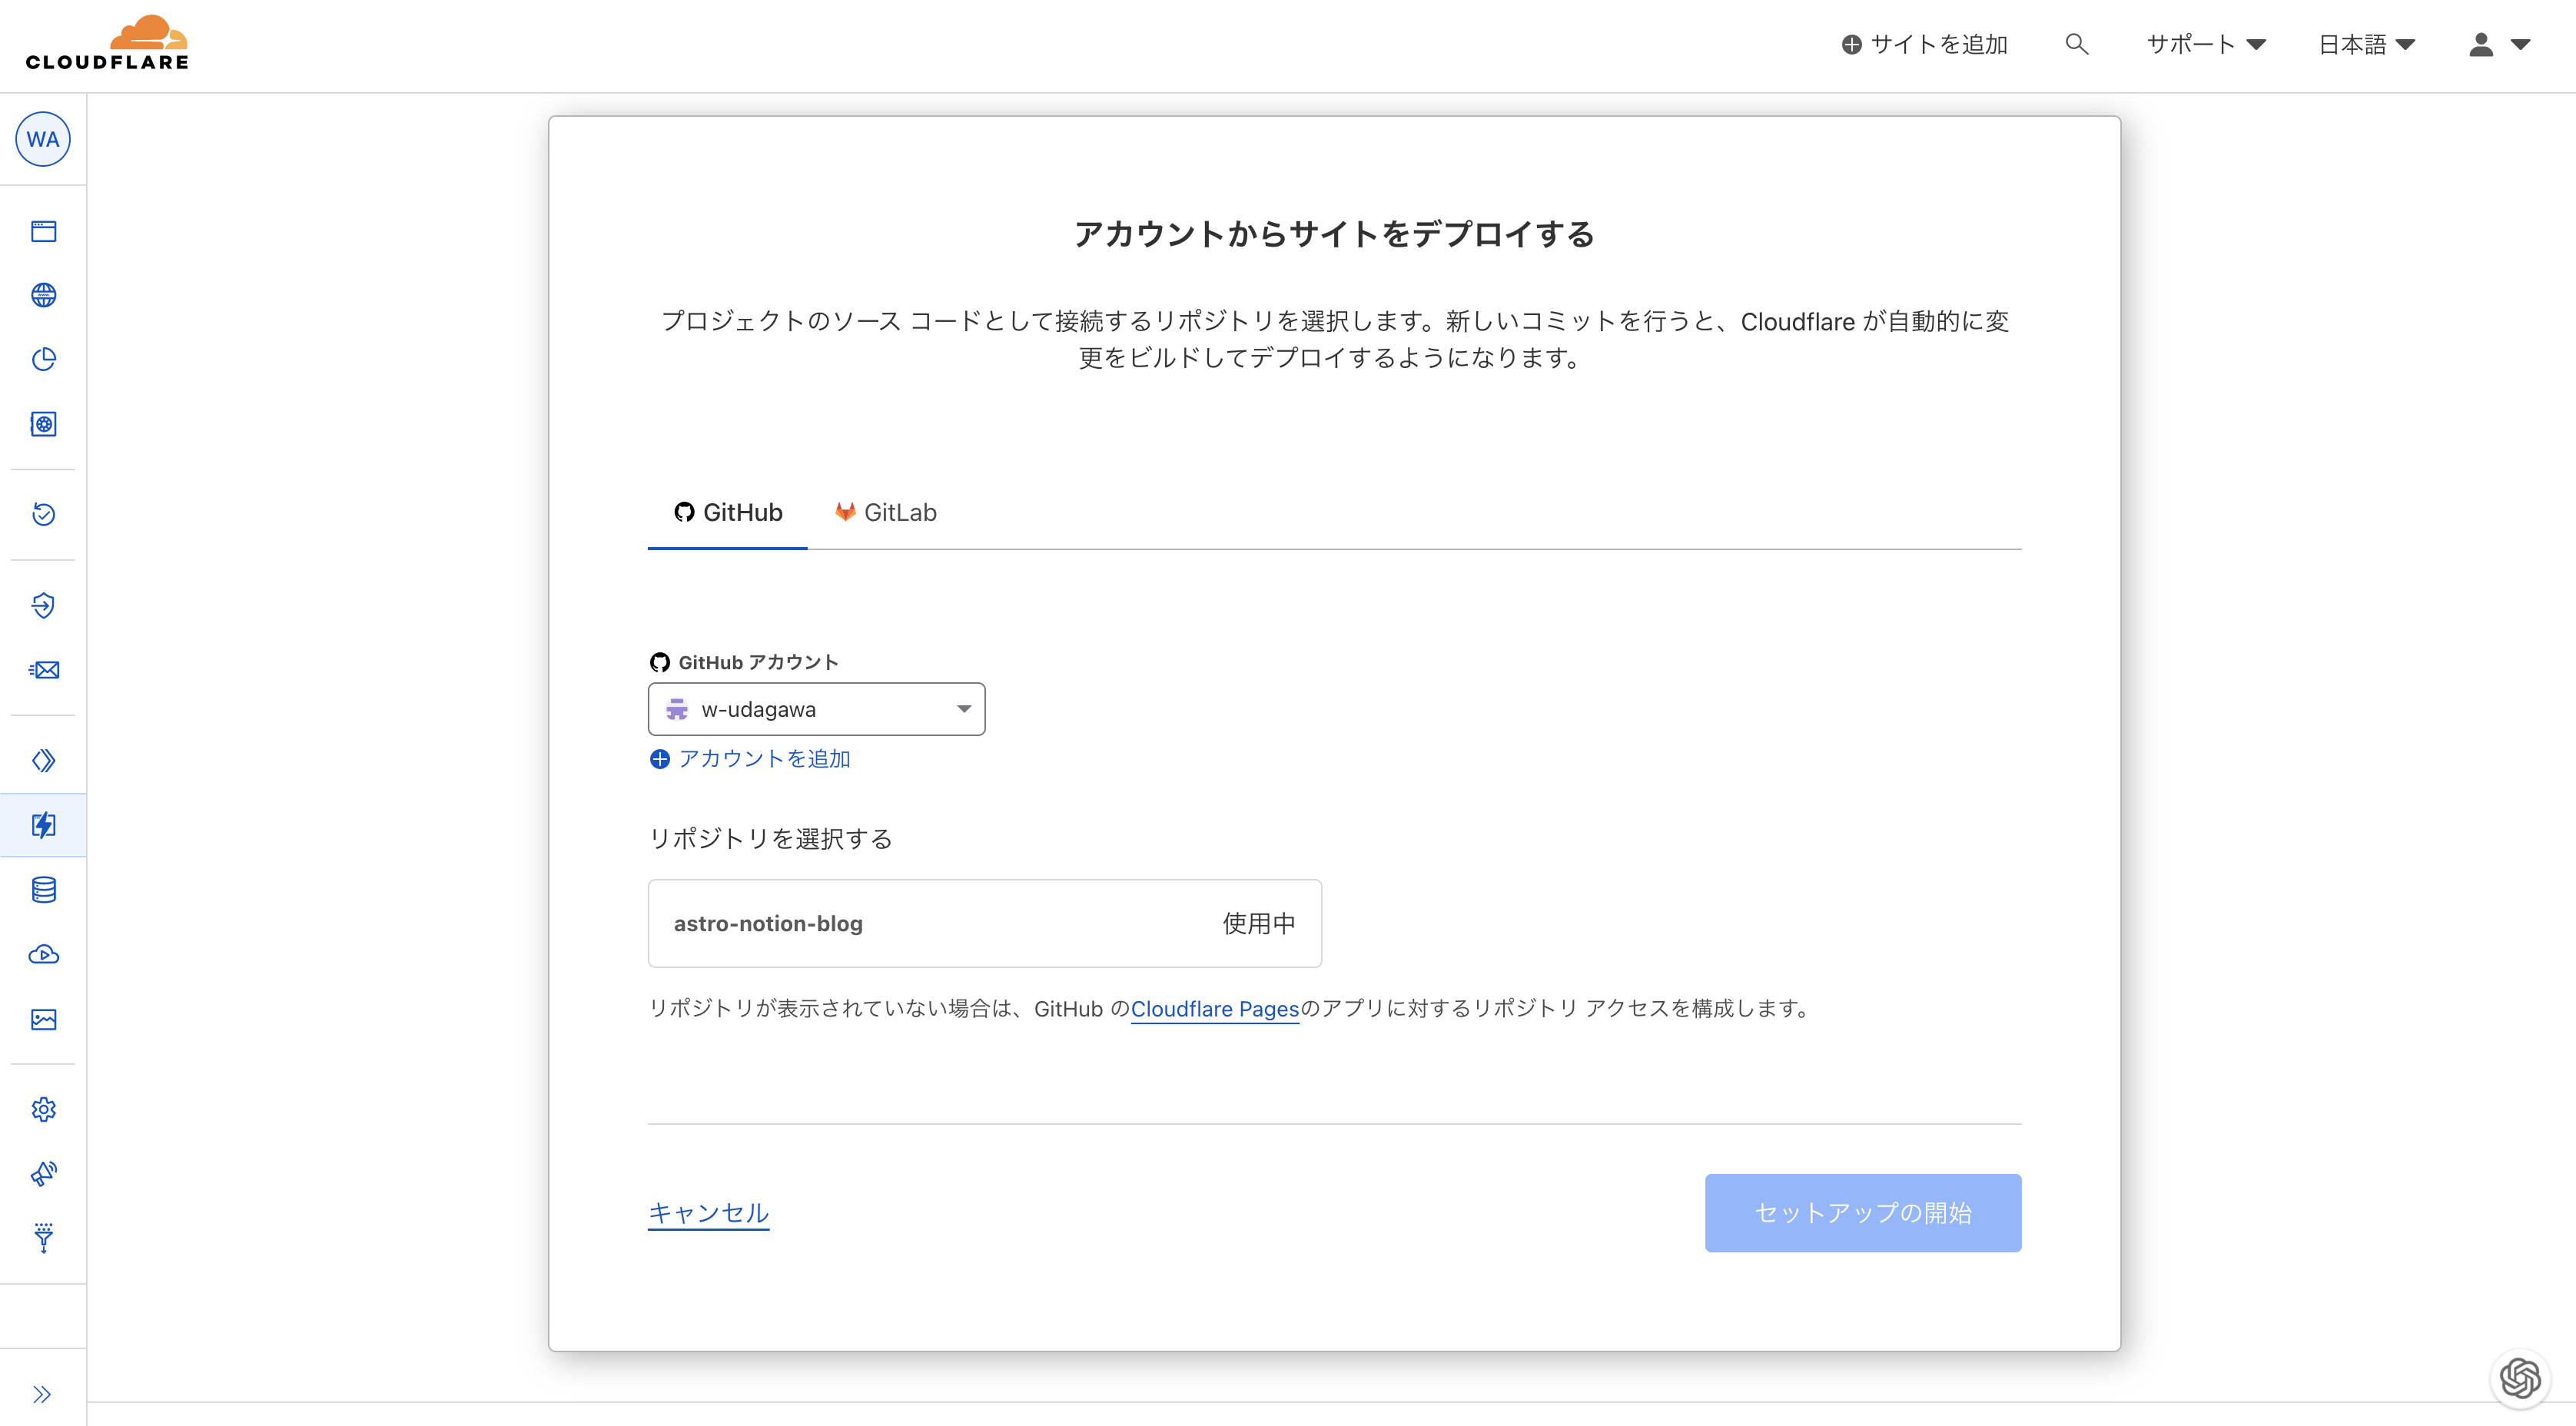Select the astro-notion-blog repository
Image resolution: width=2576 pixels, height=1426 pixels.
(x=984, y=923)
